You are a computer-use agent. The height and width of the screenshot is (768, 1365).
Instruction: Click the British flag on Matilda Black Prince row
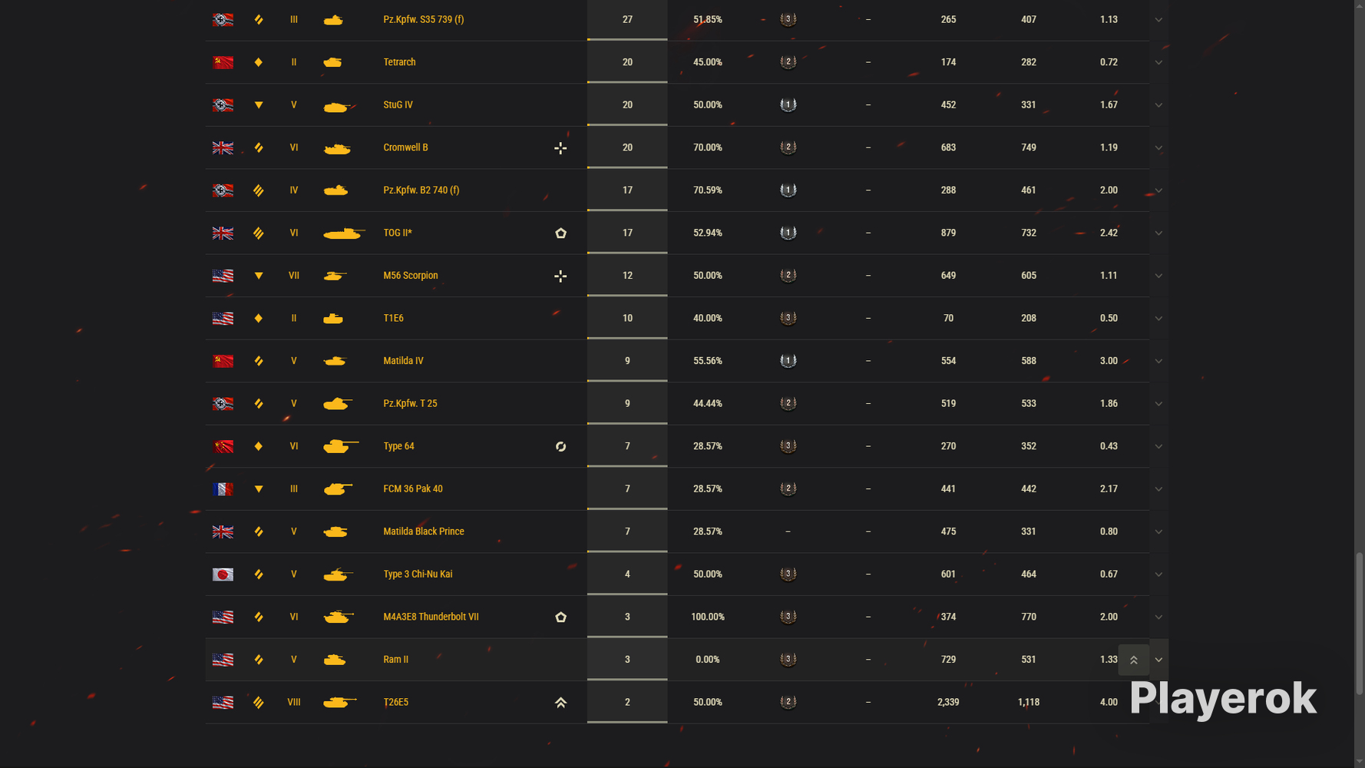[x=223, y=531]
